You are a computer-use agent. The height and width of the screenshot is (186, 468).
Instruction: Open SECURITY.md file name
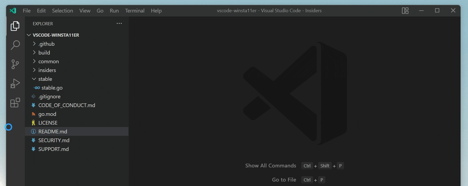54,140
